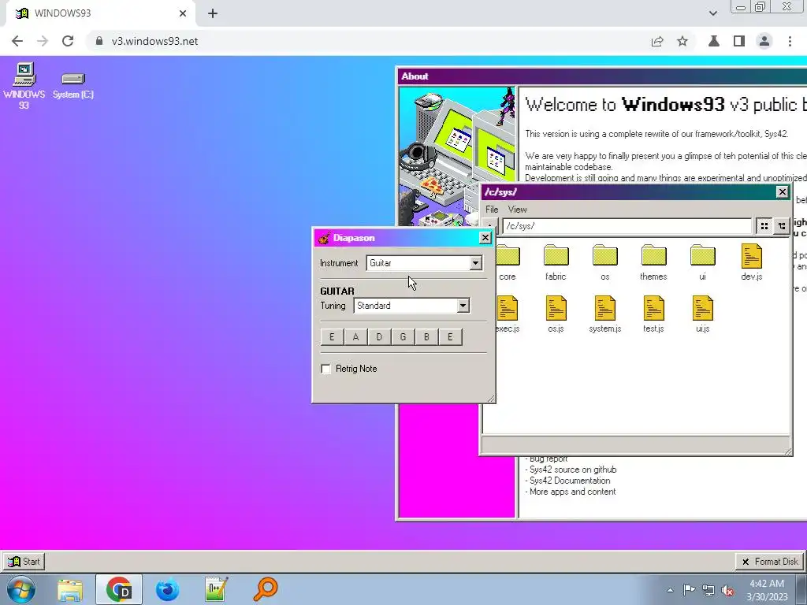Switch explorer to icon grid view
Viewport: 807px width, 605px height.
coord(764,226)
